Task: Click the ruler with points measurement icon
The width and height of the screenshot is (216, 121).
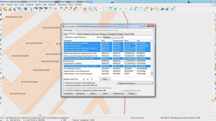Action: click(x=157, y=9)
